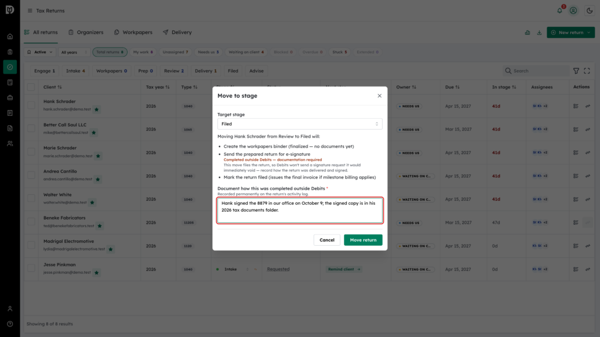Cancel the Move to stage dialog
Image resolution: width=600 pixels, height=337 pixels.
coord(327,240)
